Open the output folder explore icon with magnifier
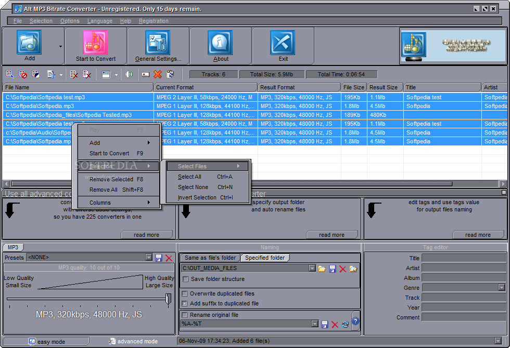The image size is (510, 348). (x=353, y=269)
